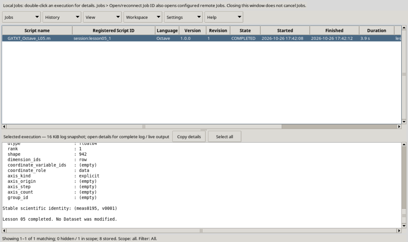Click the Stable scientific identity log line
Viewport: 408px width, 242px height.
point(60,208)
